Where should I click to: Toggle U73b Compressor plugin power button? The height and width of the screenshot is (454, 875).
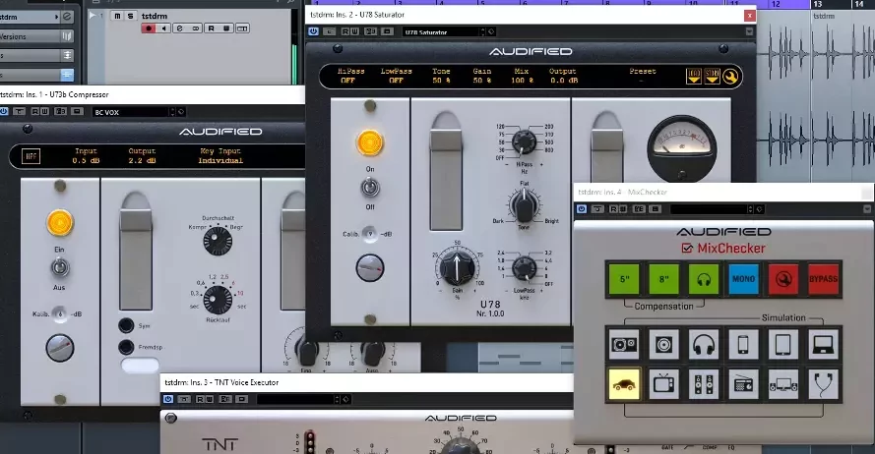(x=3, y=111)
